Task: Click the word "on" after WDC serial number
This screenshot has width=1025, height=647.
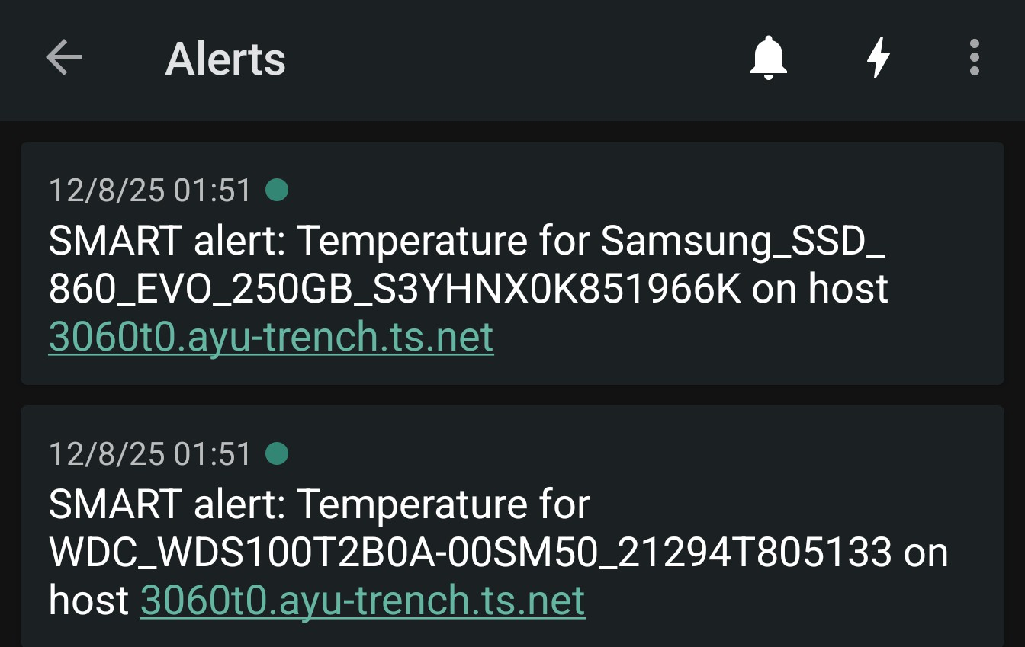Action: [926, 553]
